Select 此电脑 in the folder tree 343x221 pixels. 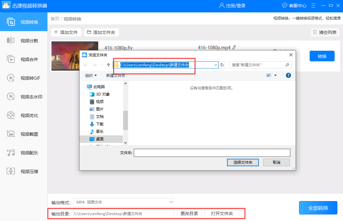pos(96,87)
